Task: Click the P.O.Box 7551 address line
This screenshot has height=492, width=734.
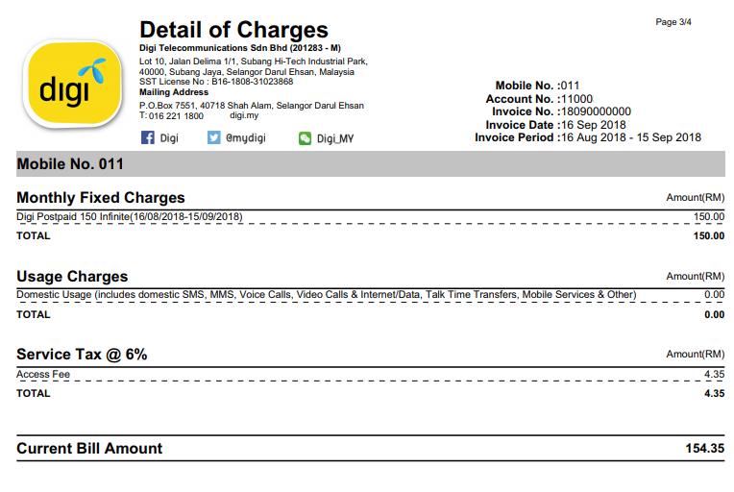Action: point(252,106)
